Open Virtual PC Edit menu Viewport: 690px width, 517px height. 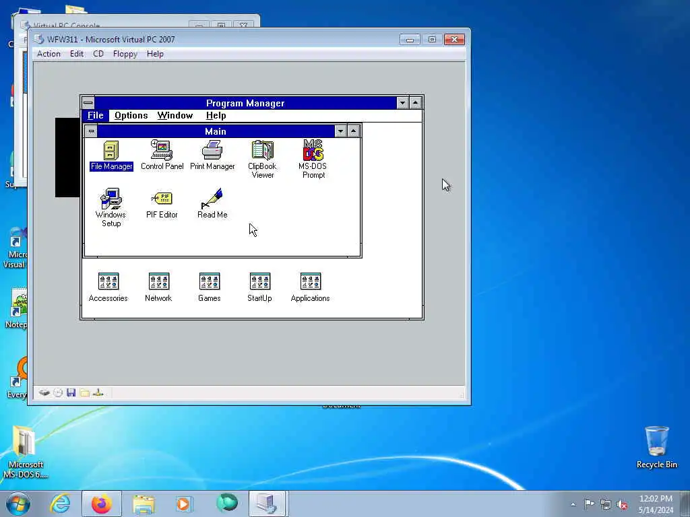coord(77,54)
